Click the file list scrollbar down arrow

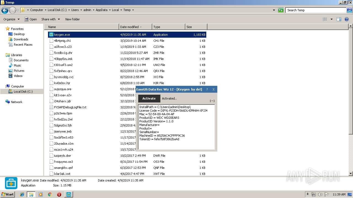coord(351,174)
